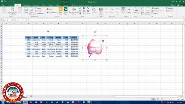Screen dimensions: 185x104
Task: Switch to Page Layout view in status bar
Action: [158, 99]
